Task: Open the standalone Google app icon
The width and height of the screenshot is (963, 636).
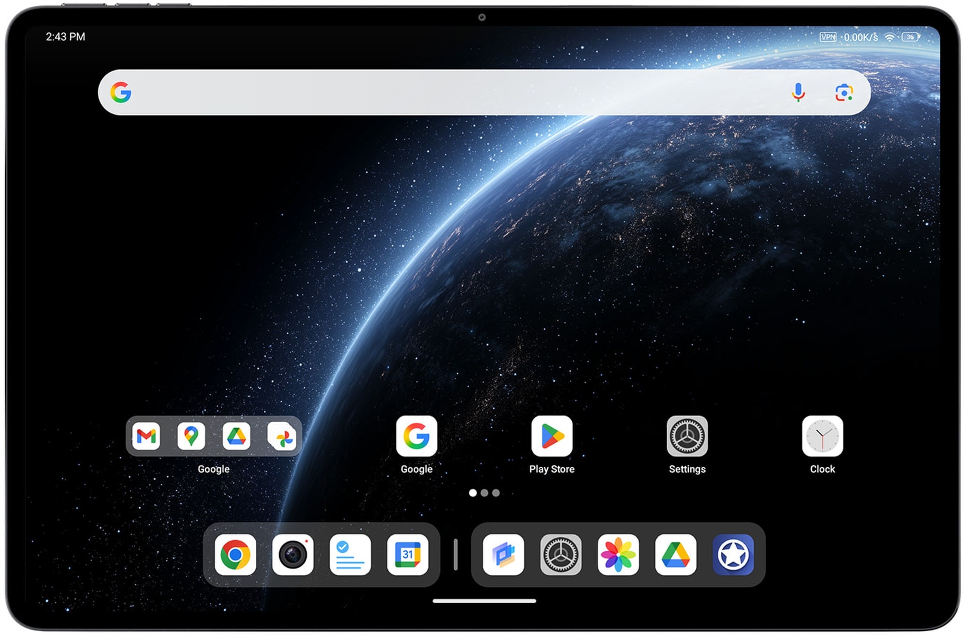Action: (416, 436)
